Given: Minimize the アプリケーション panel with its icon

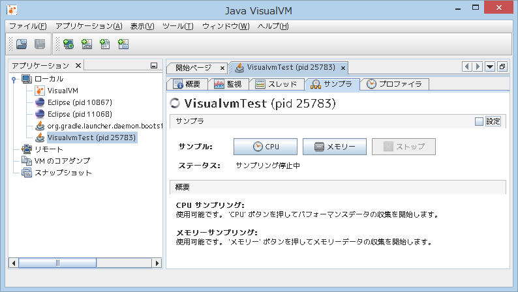Looking at the screenshot, I should tap(153, 66).
